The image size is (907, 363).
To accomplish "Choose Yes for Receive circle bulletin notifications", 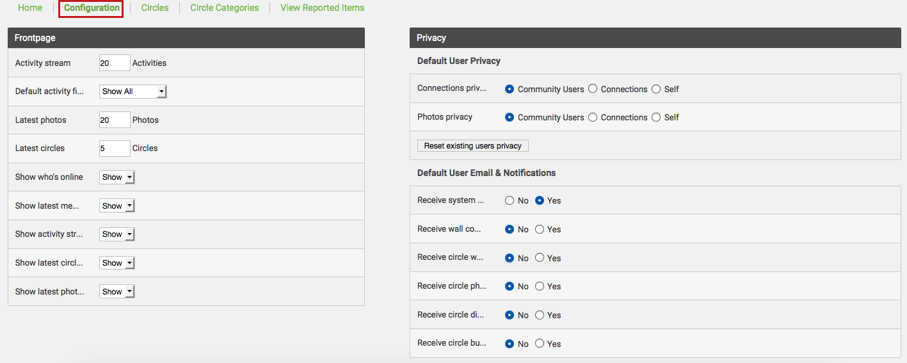I will 540,344.
